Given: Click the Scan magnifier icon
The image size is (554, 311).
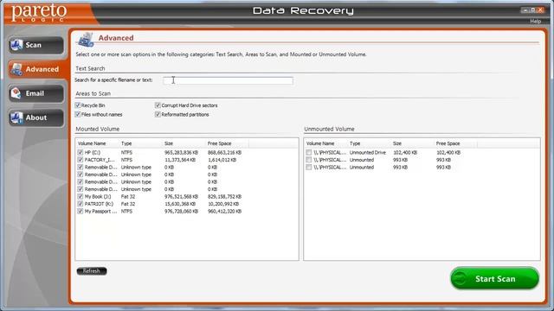Looking at the screenshot, I should tap(16, 45).
